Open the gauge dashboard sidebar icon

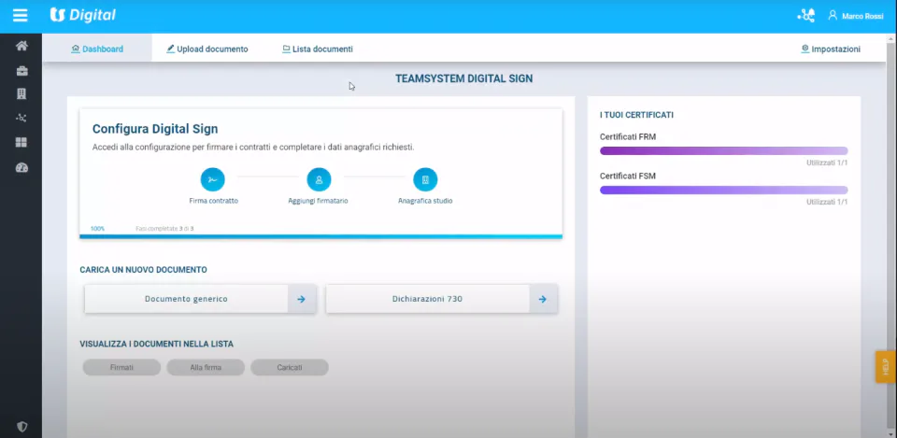(x=21, y=167)
